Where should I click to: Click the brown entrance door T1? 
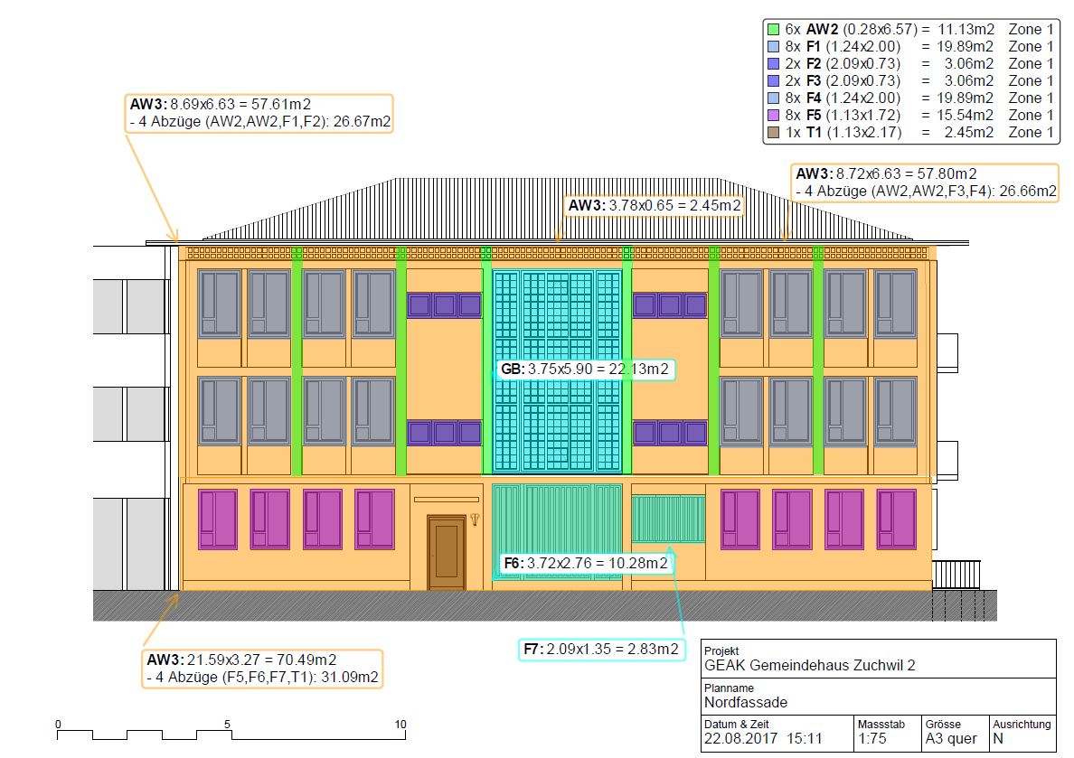[x=446, y=552]
